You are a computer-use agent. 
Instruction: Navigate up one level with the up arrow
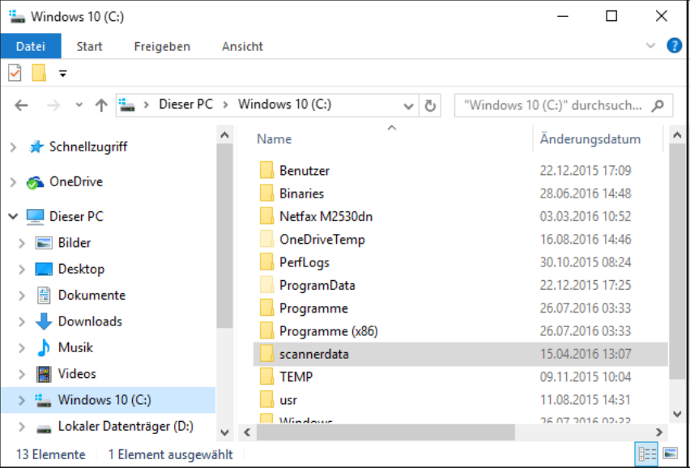(101, 105)
